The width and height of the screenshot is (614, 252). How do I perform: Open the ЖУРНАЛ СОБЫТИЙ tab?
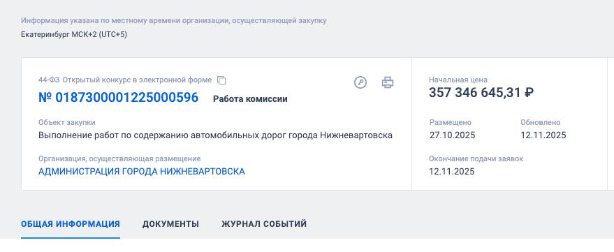pos(264,224)
